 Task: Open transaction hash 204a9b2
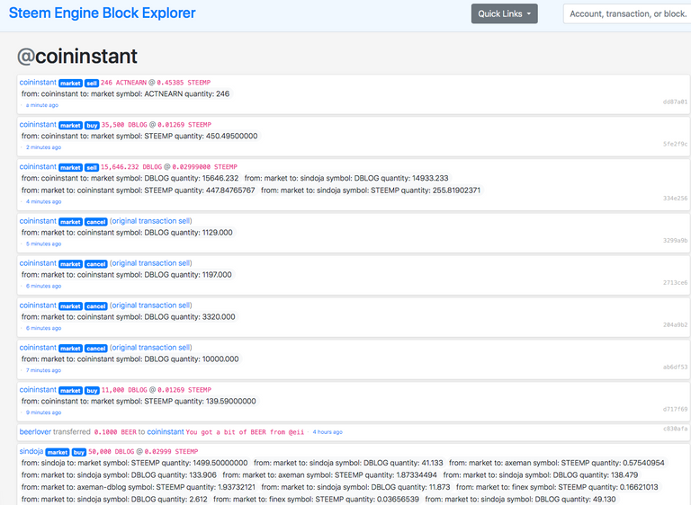tap(675, 325)
